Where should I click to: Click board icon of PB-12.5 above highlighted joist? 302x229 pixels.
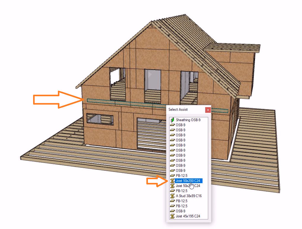point(172,175)
